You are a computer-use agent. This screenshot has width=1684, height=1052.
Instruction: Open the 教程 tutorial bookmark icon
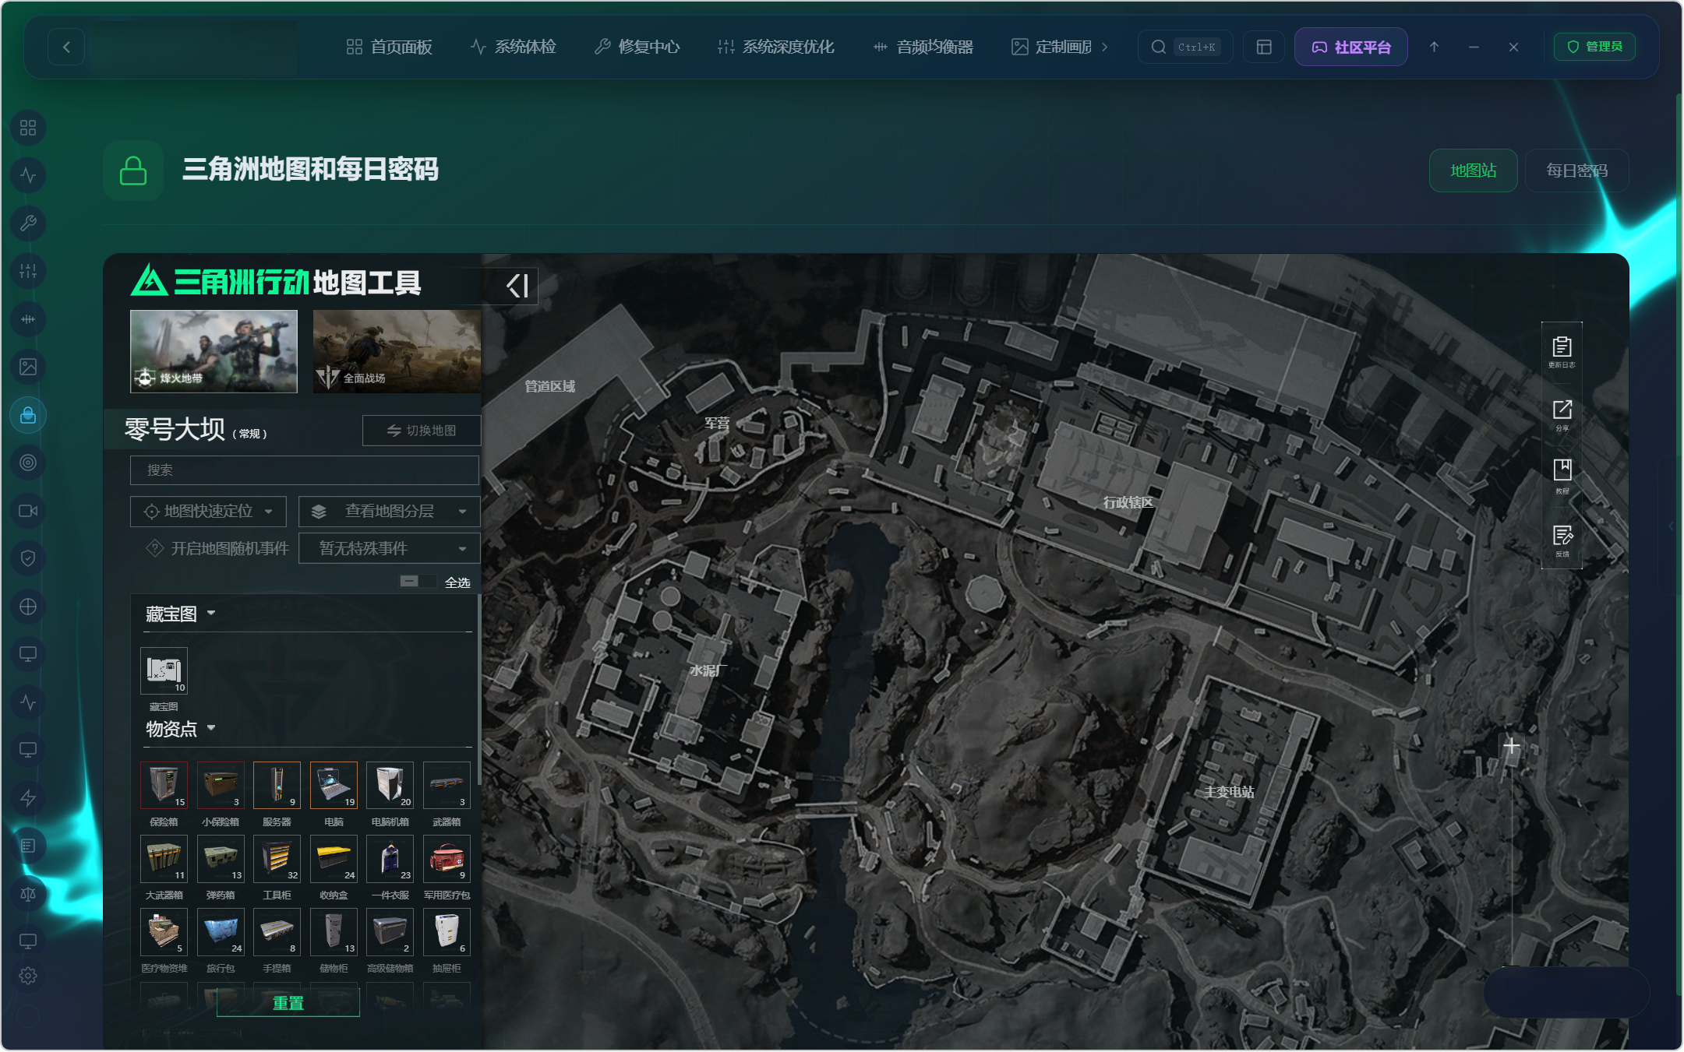(x=1562, y=477)
